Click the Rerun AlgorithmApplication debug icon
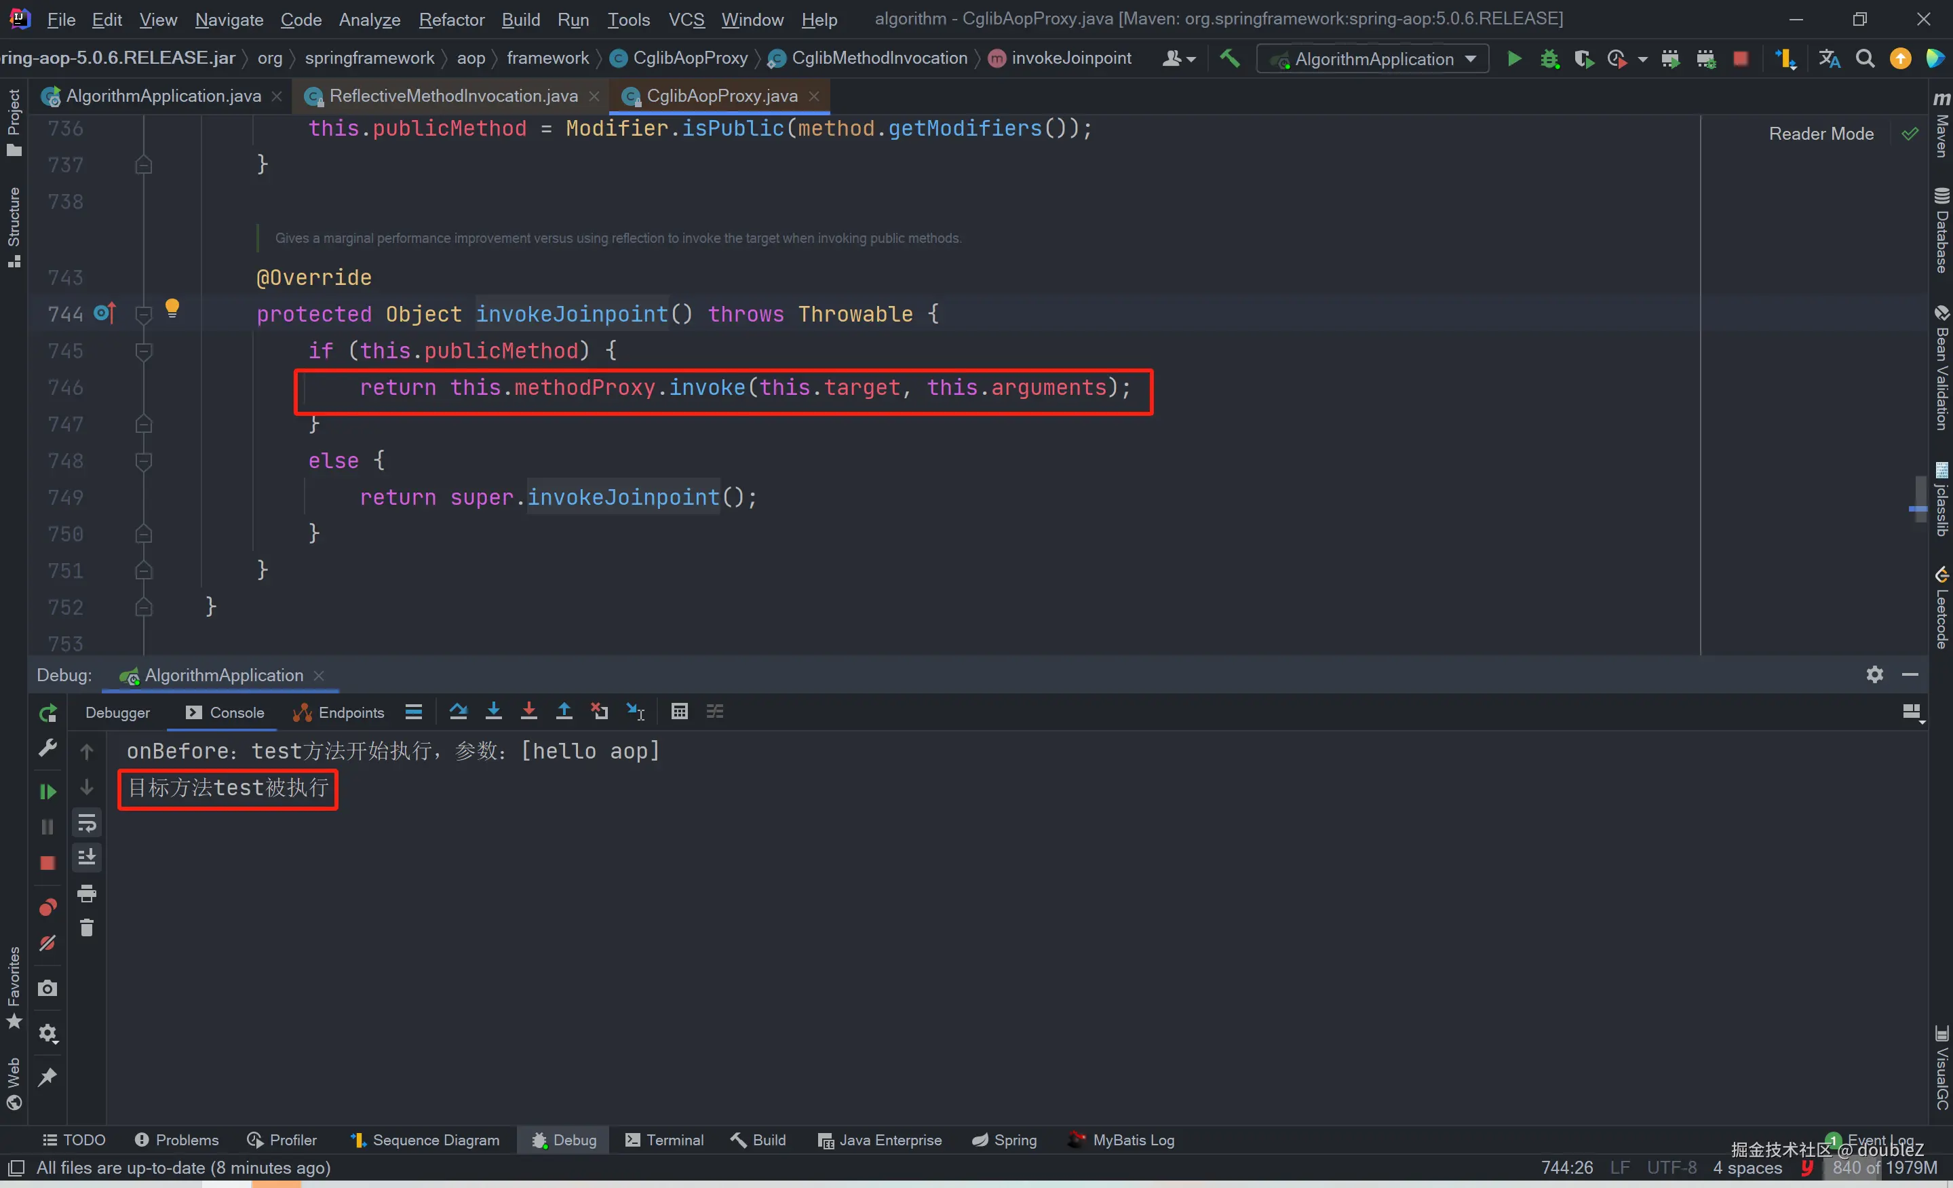Viewport: 1953px width, 1188px height. [x=47, y=713]
